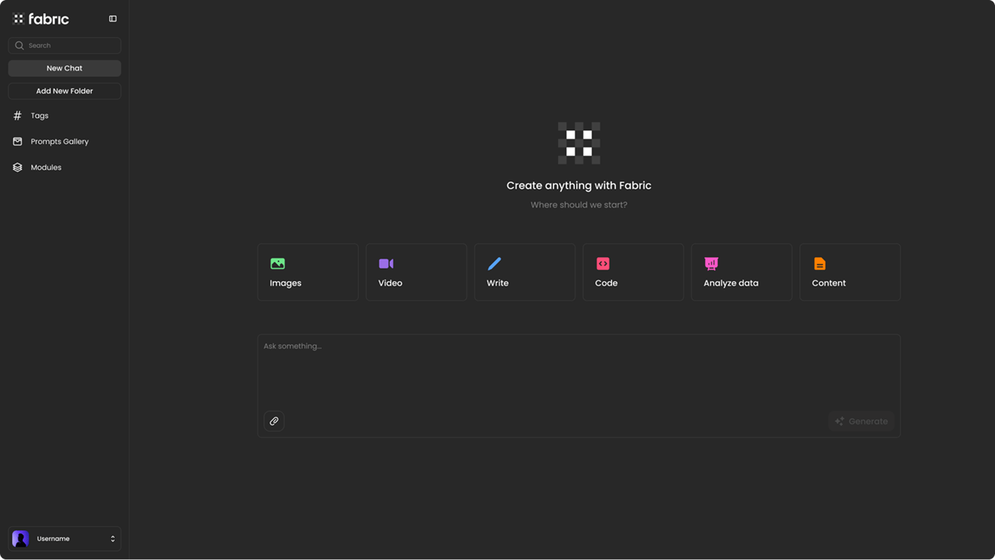This screenshot has width=995, height=560.
Task: Click the pink Analyze data chart icon
Action: click(x=711, y=263)
